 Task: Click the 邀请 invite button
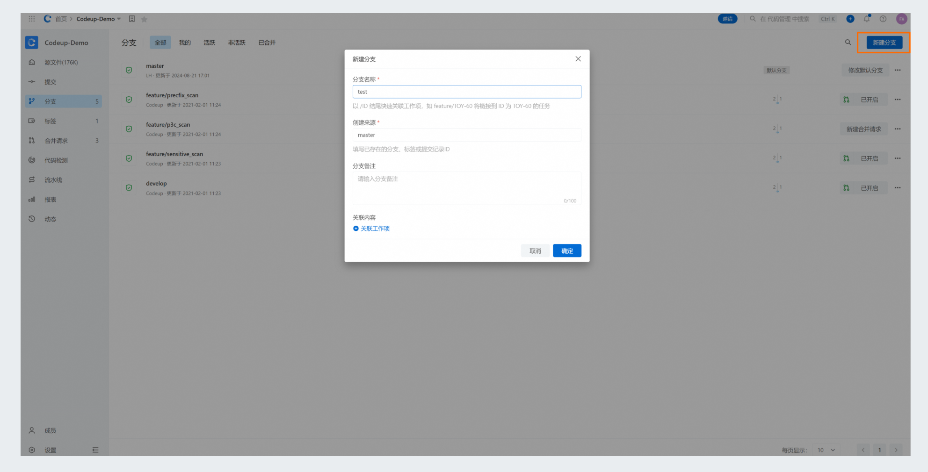[727, 19]
